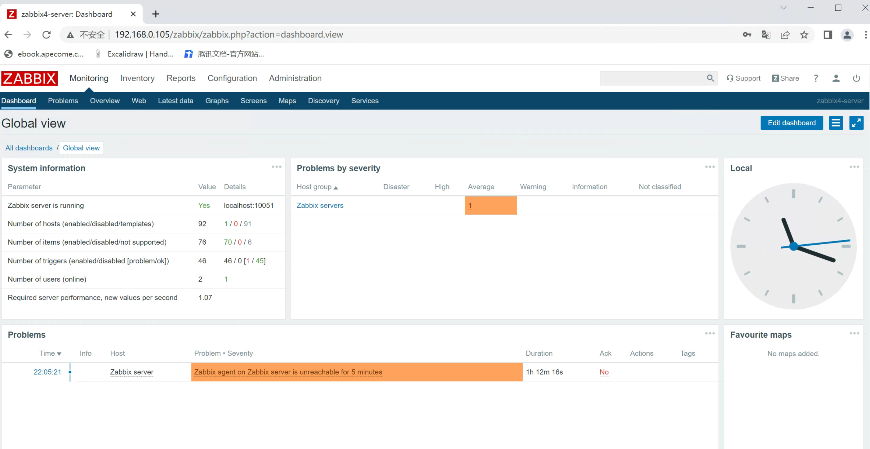
Task: Click the Edit dashboard button
Action: point(791,123)
